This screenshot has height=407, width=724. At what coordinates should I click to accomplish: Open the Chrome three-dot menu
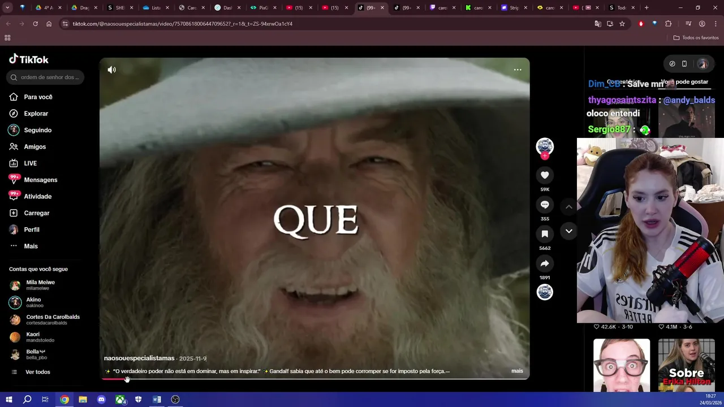point(715,24)
